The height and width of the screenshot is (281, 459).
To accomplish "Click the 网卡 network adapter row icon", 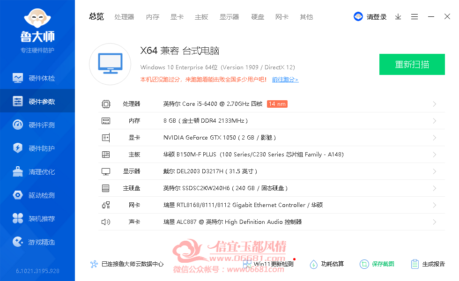I will point(106,205).
